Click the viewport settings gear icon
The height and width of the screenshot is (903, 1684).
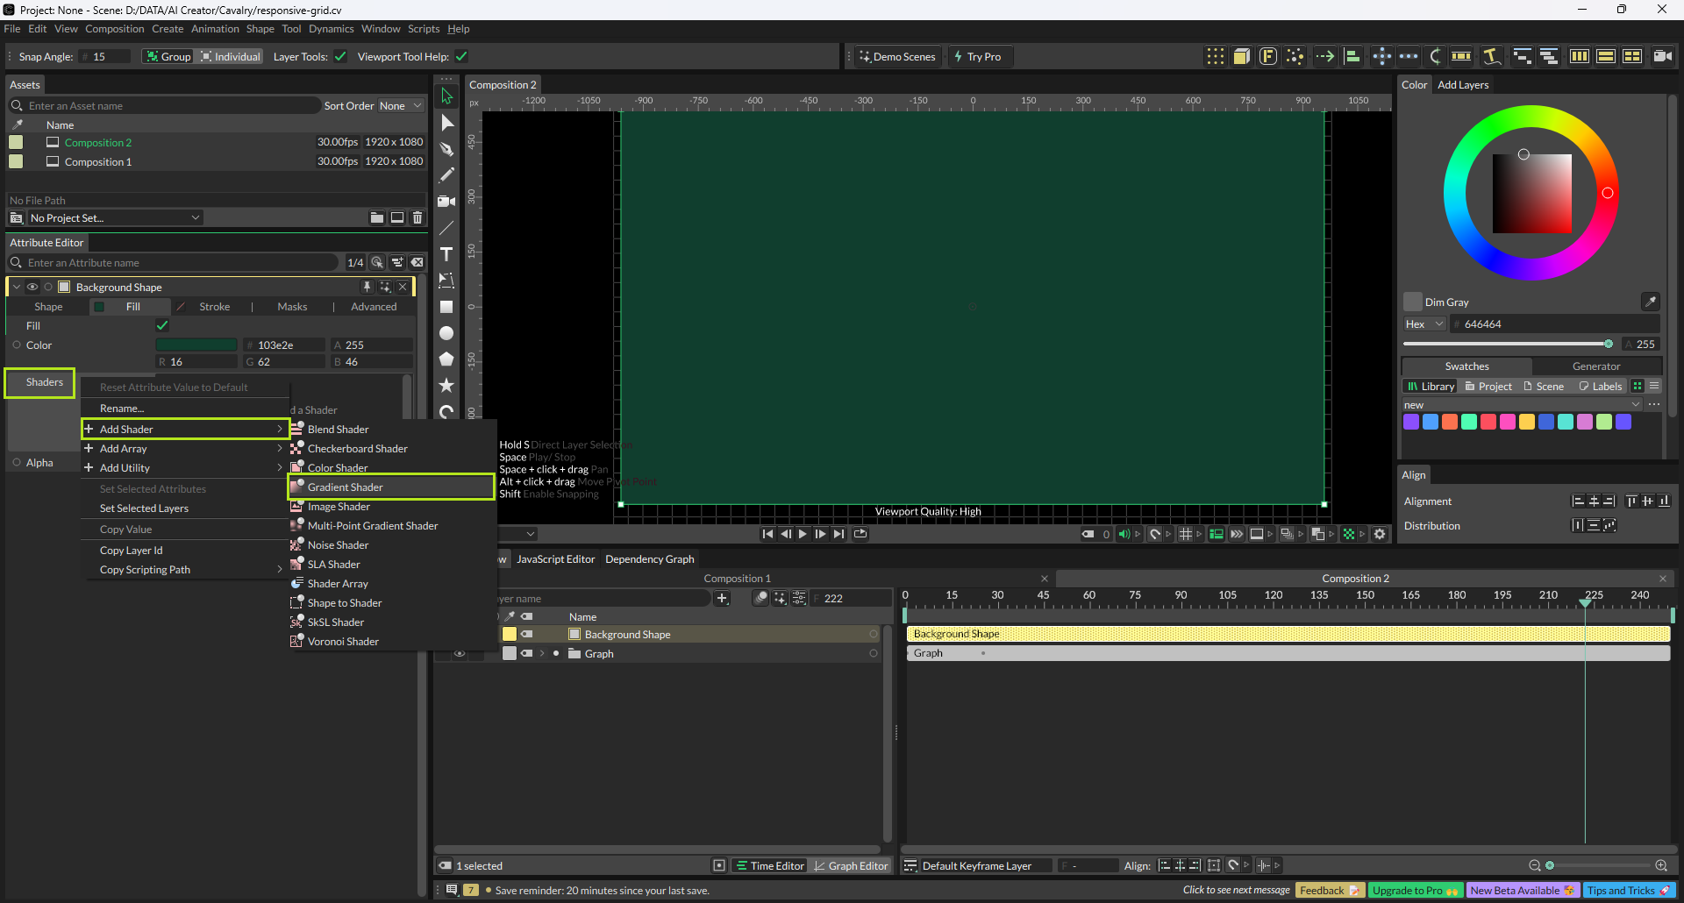coord(1380,534)
